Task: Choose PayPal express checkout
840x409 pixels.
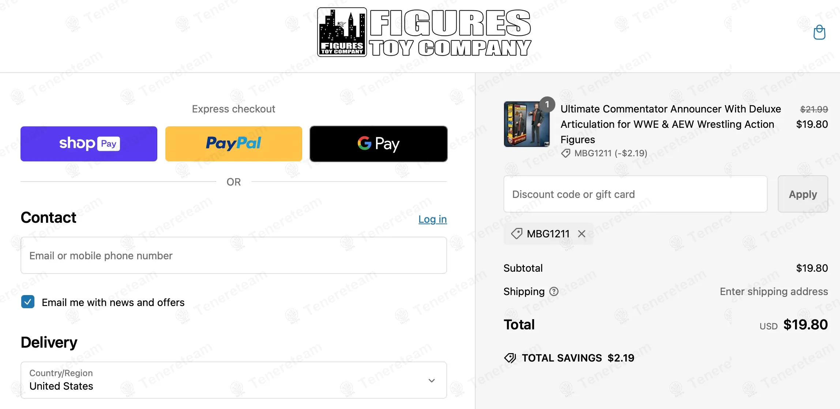Action: pyautogui.click(x=234, y=144)
